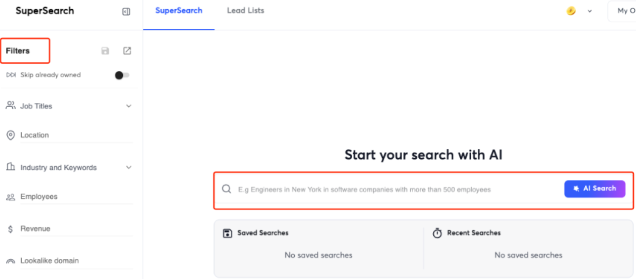Click the Employees people icon

coord(11,197)
